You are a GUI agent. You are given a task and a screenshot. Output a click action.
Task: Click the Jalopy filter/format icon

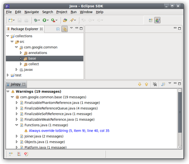pos(163,84)
